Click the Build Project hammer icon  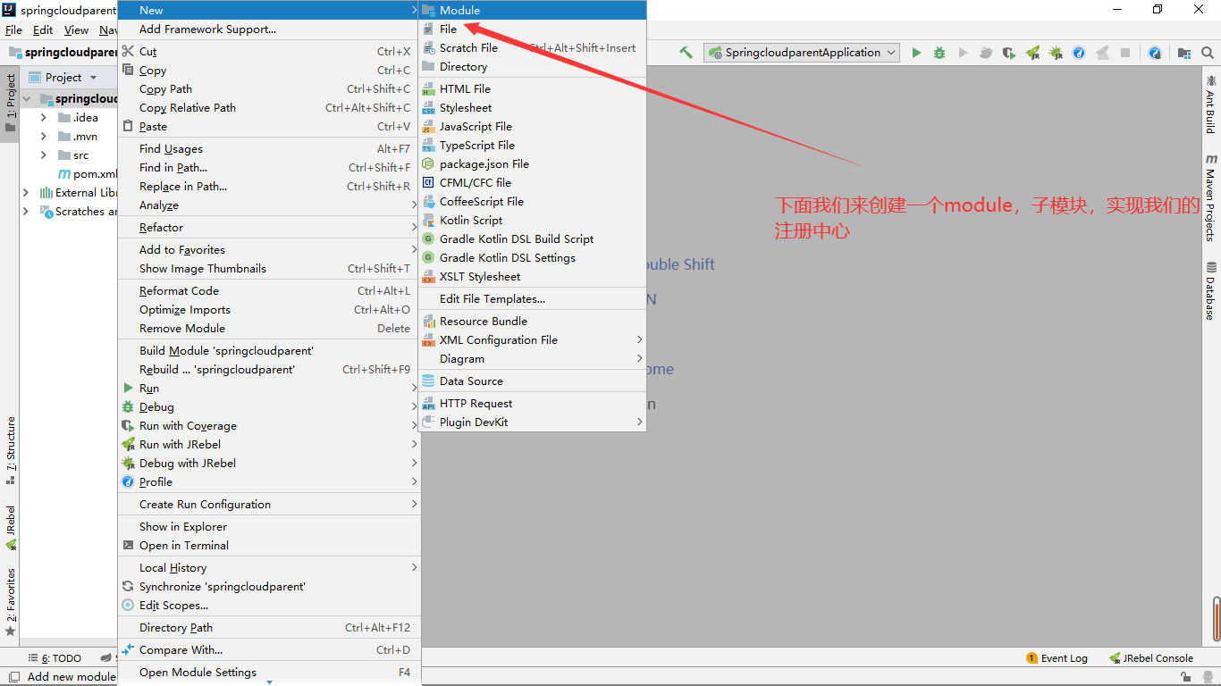(686, 53)
